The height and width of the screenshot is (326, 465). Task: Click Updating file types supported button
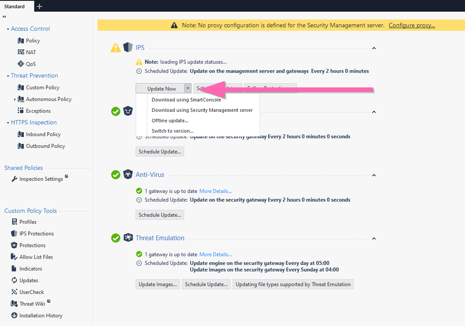[x=293, y=284]
